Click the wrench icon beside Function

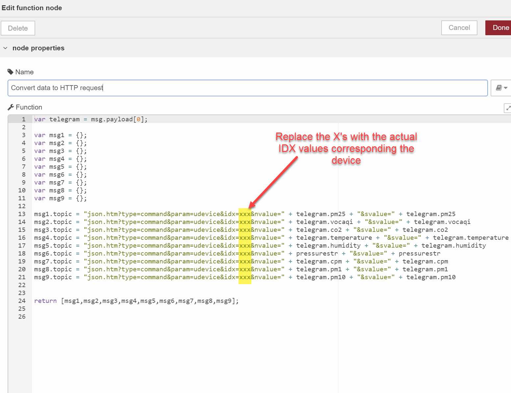(11, 107)
